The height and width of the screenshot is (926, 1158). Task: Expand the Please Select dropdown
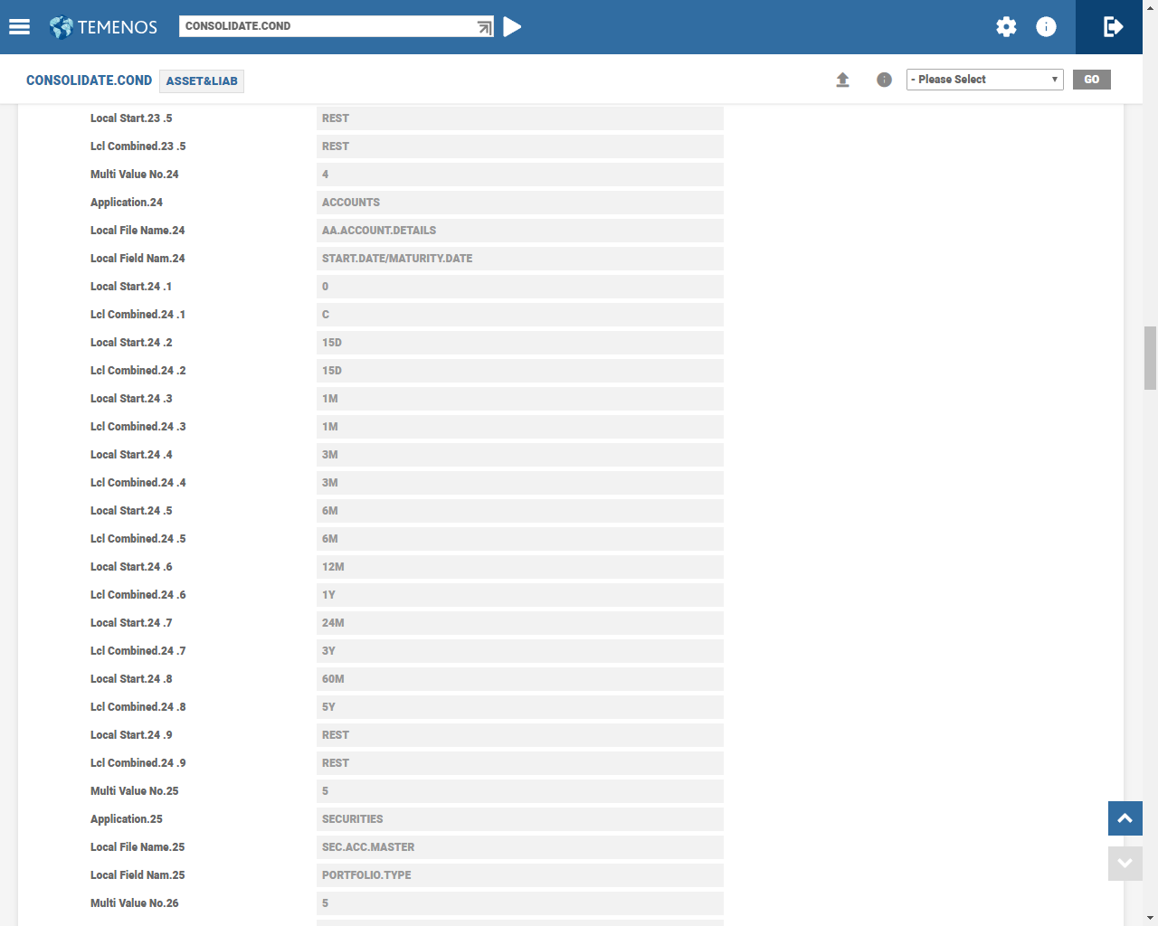(x=984, y=80)
